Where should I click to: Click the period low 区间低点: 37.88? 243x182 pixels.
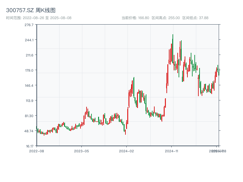tap(195, 18)
